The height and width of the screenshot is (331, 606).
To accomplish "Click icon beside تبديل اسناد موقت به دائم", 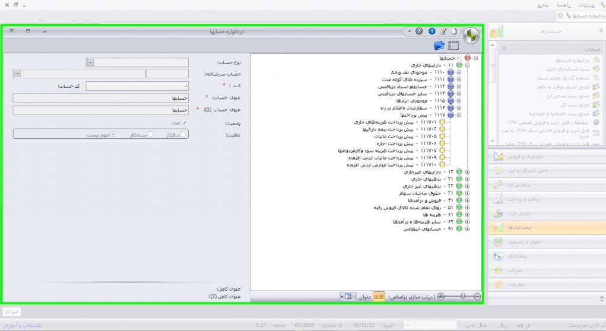I will 596,87.
